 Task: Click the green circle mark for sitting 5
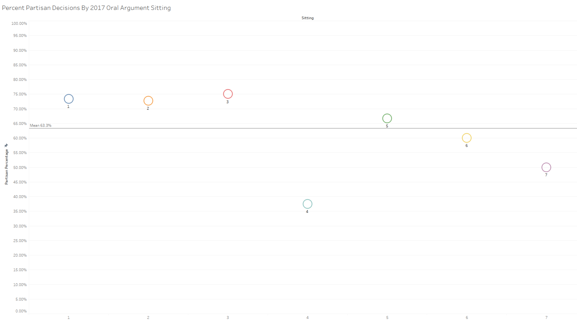coord(387,118)
